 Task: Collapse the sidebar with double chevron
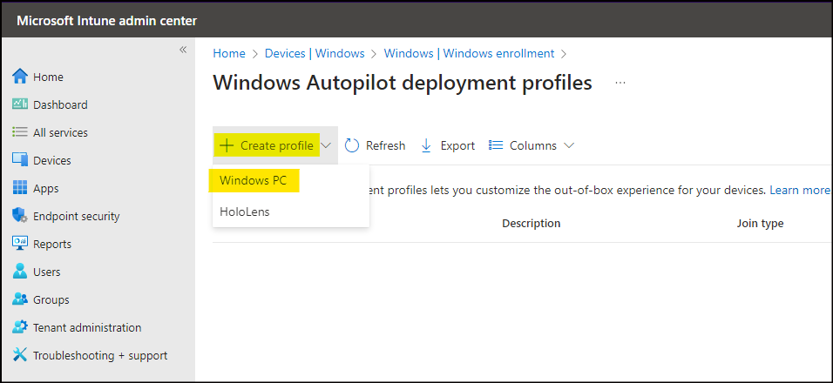(x=183, y=50)
